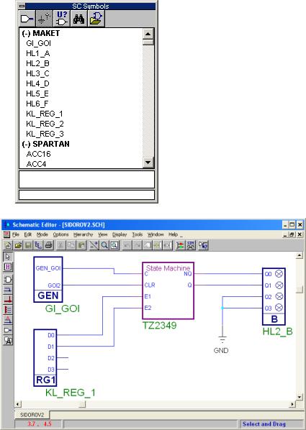The image size is (306, 430).
Task: Open the Tools menu
Action: (x=137, y=234)
